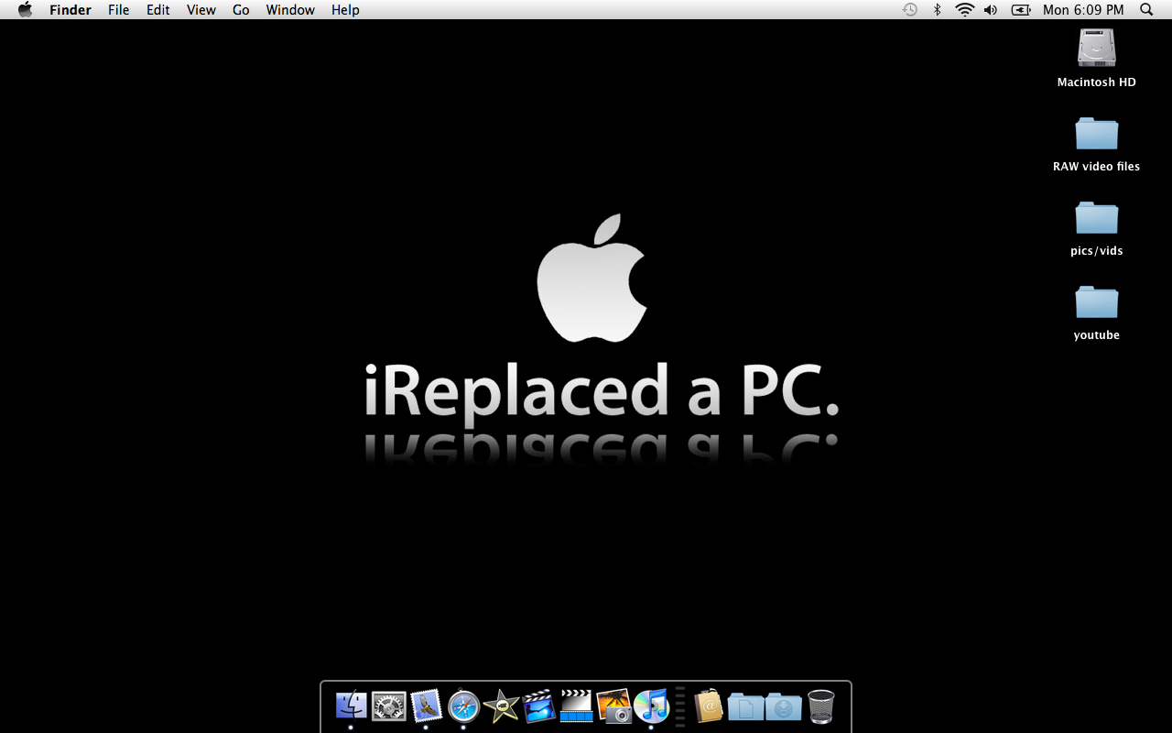
Task: Open the Help menu
Action: [345, 9]
